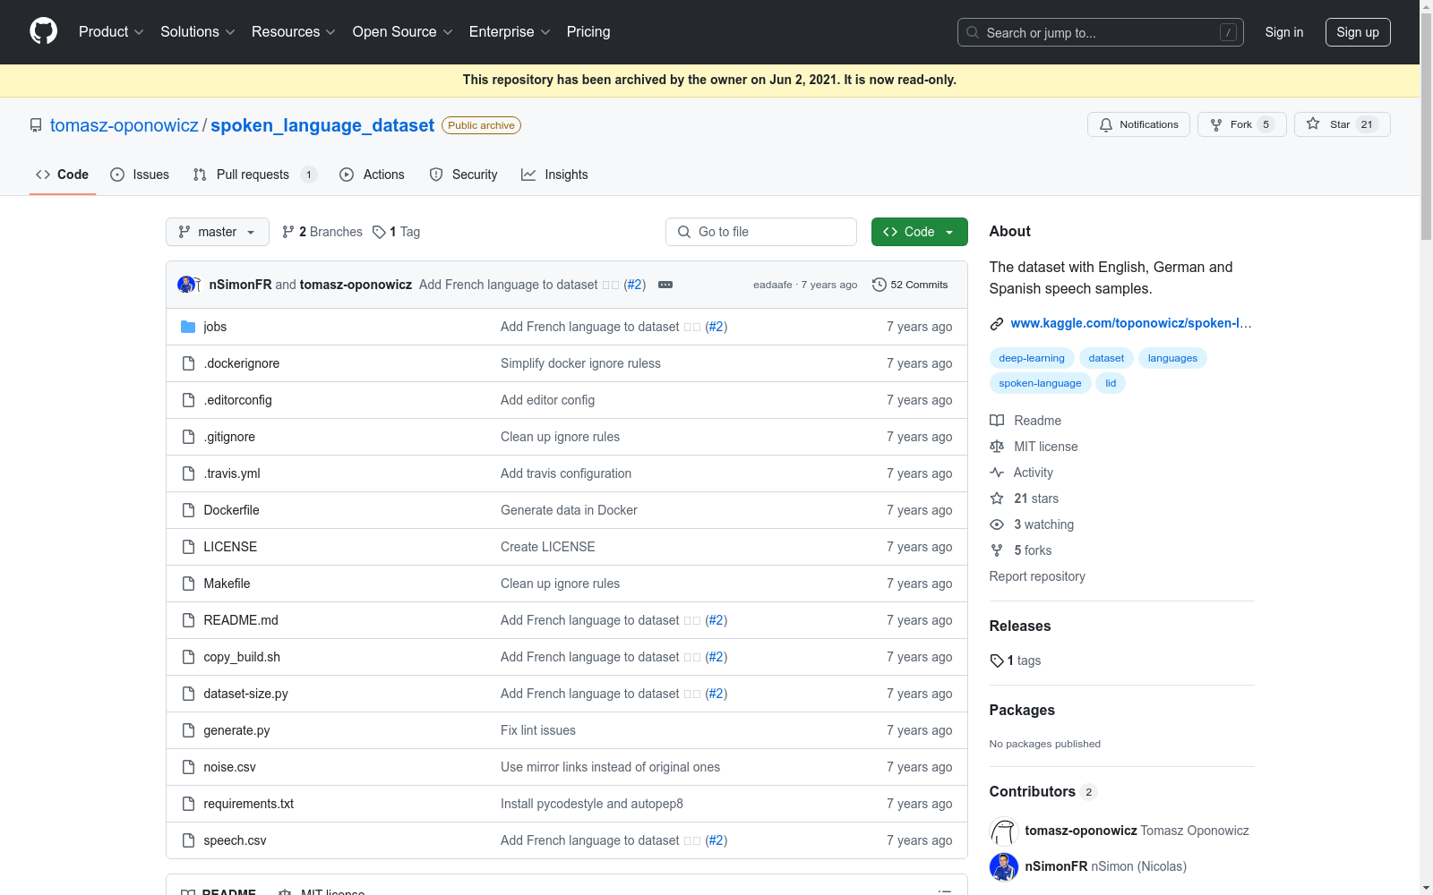
Task: Open the master branch dropdown
Action: pyautogui.click(x=218, y=232)
